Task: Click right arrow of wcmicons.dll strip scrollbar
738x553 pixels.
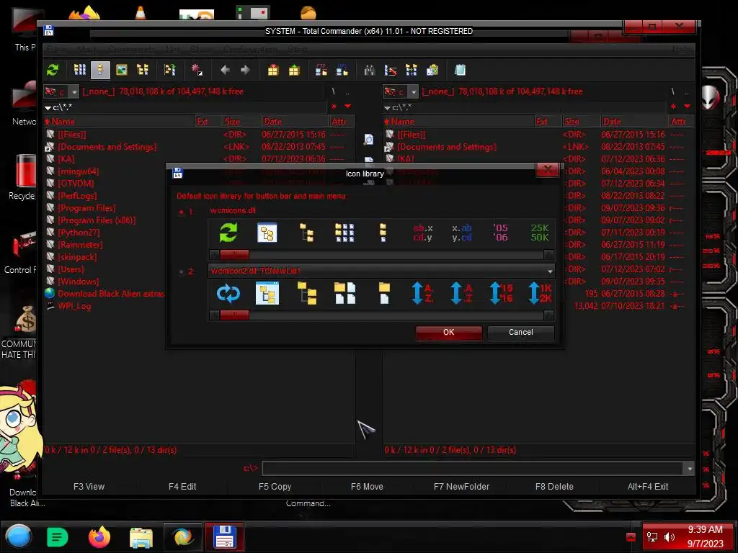Action: pyautogui.click(x=548, y=255)
